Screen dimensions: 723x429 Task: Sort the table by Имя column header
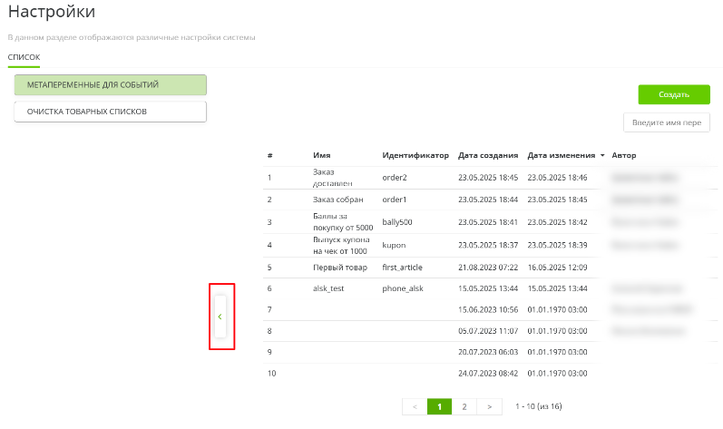coord(321,156)
